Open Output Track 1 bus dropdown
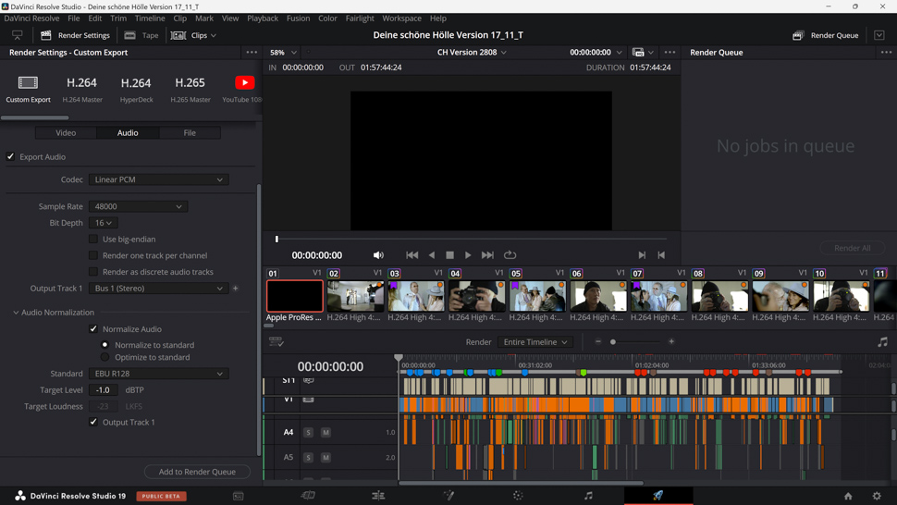 point(158,289)
